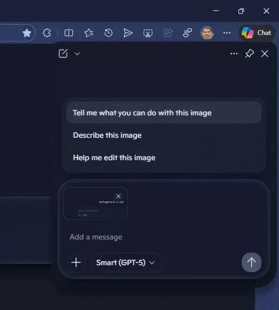Viewport: 279px width, 310px height.
Task: Choose 'Tell me what you can do with this image'
Action: [x=164, y=113]
